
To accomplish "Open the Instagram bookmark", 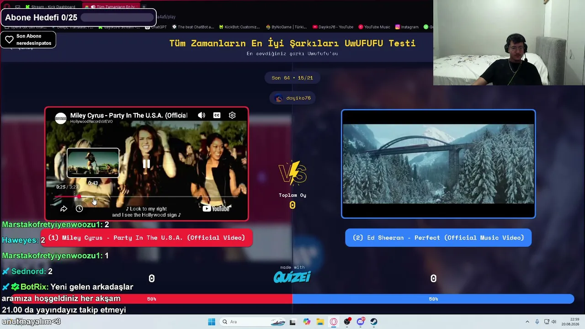I will (x=407, y=27).
